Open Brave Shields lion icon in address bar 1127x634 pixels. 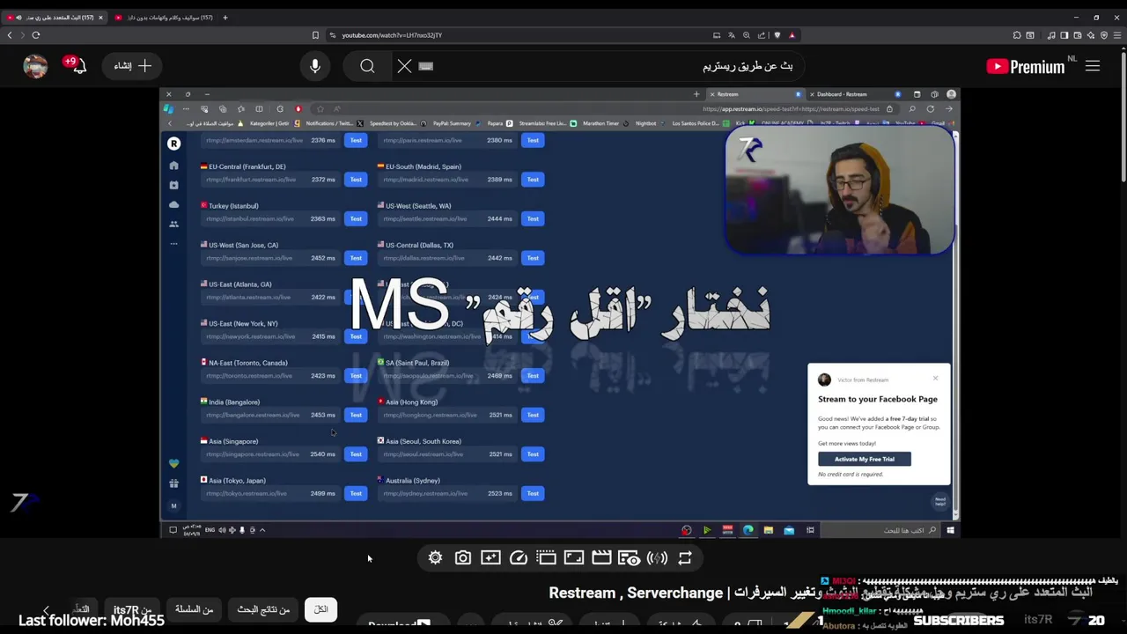click(x=777, y=35)
